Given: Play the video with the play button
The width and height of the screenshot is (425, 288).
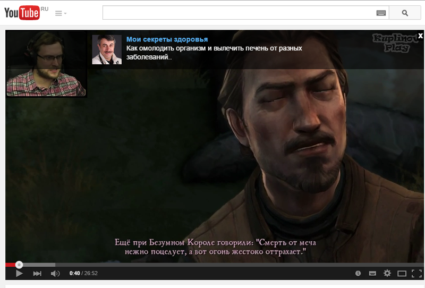Looking at the screenshot, I should 19,273.
